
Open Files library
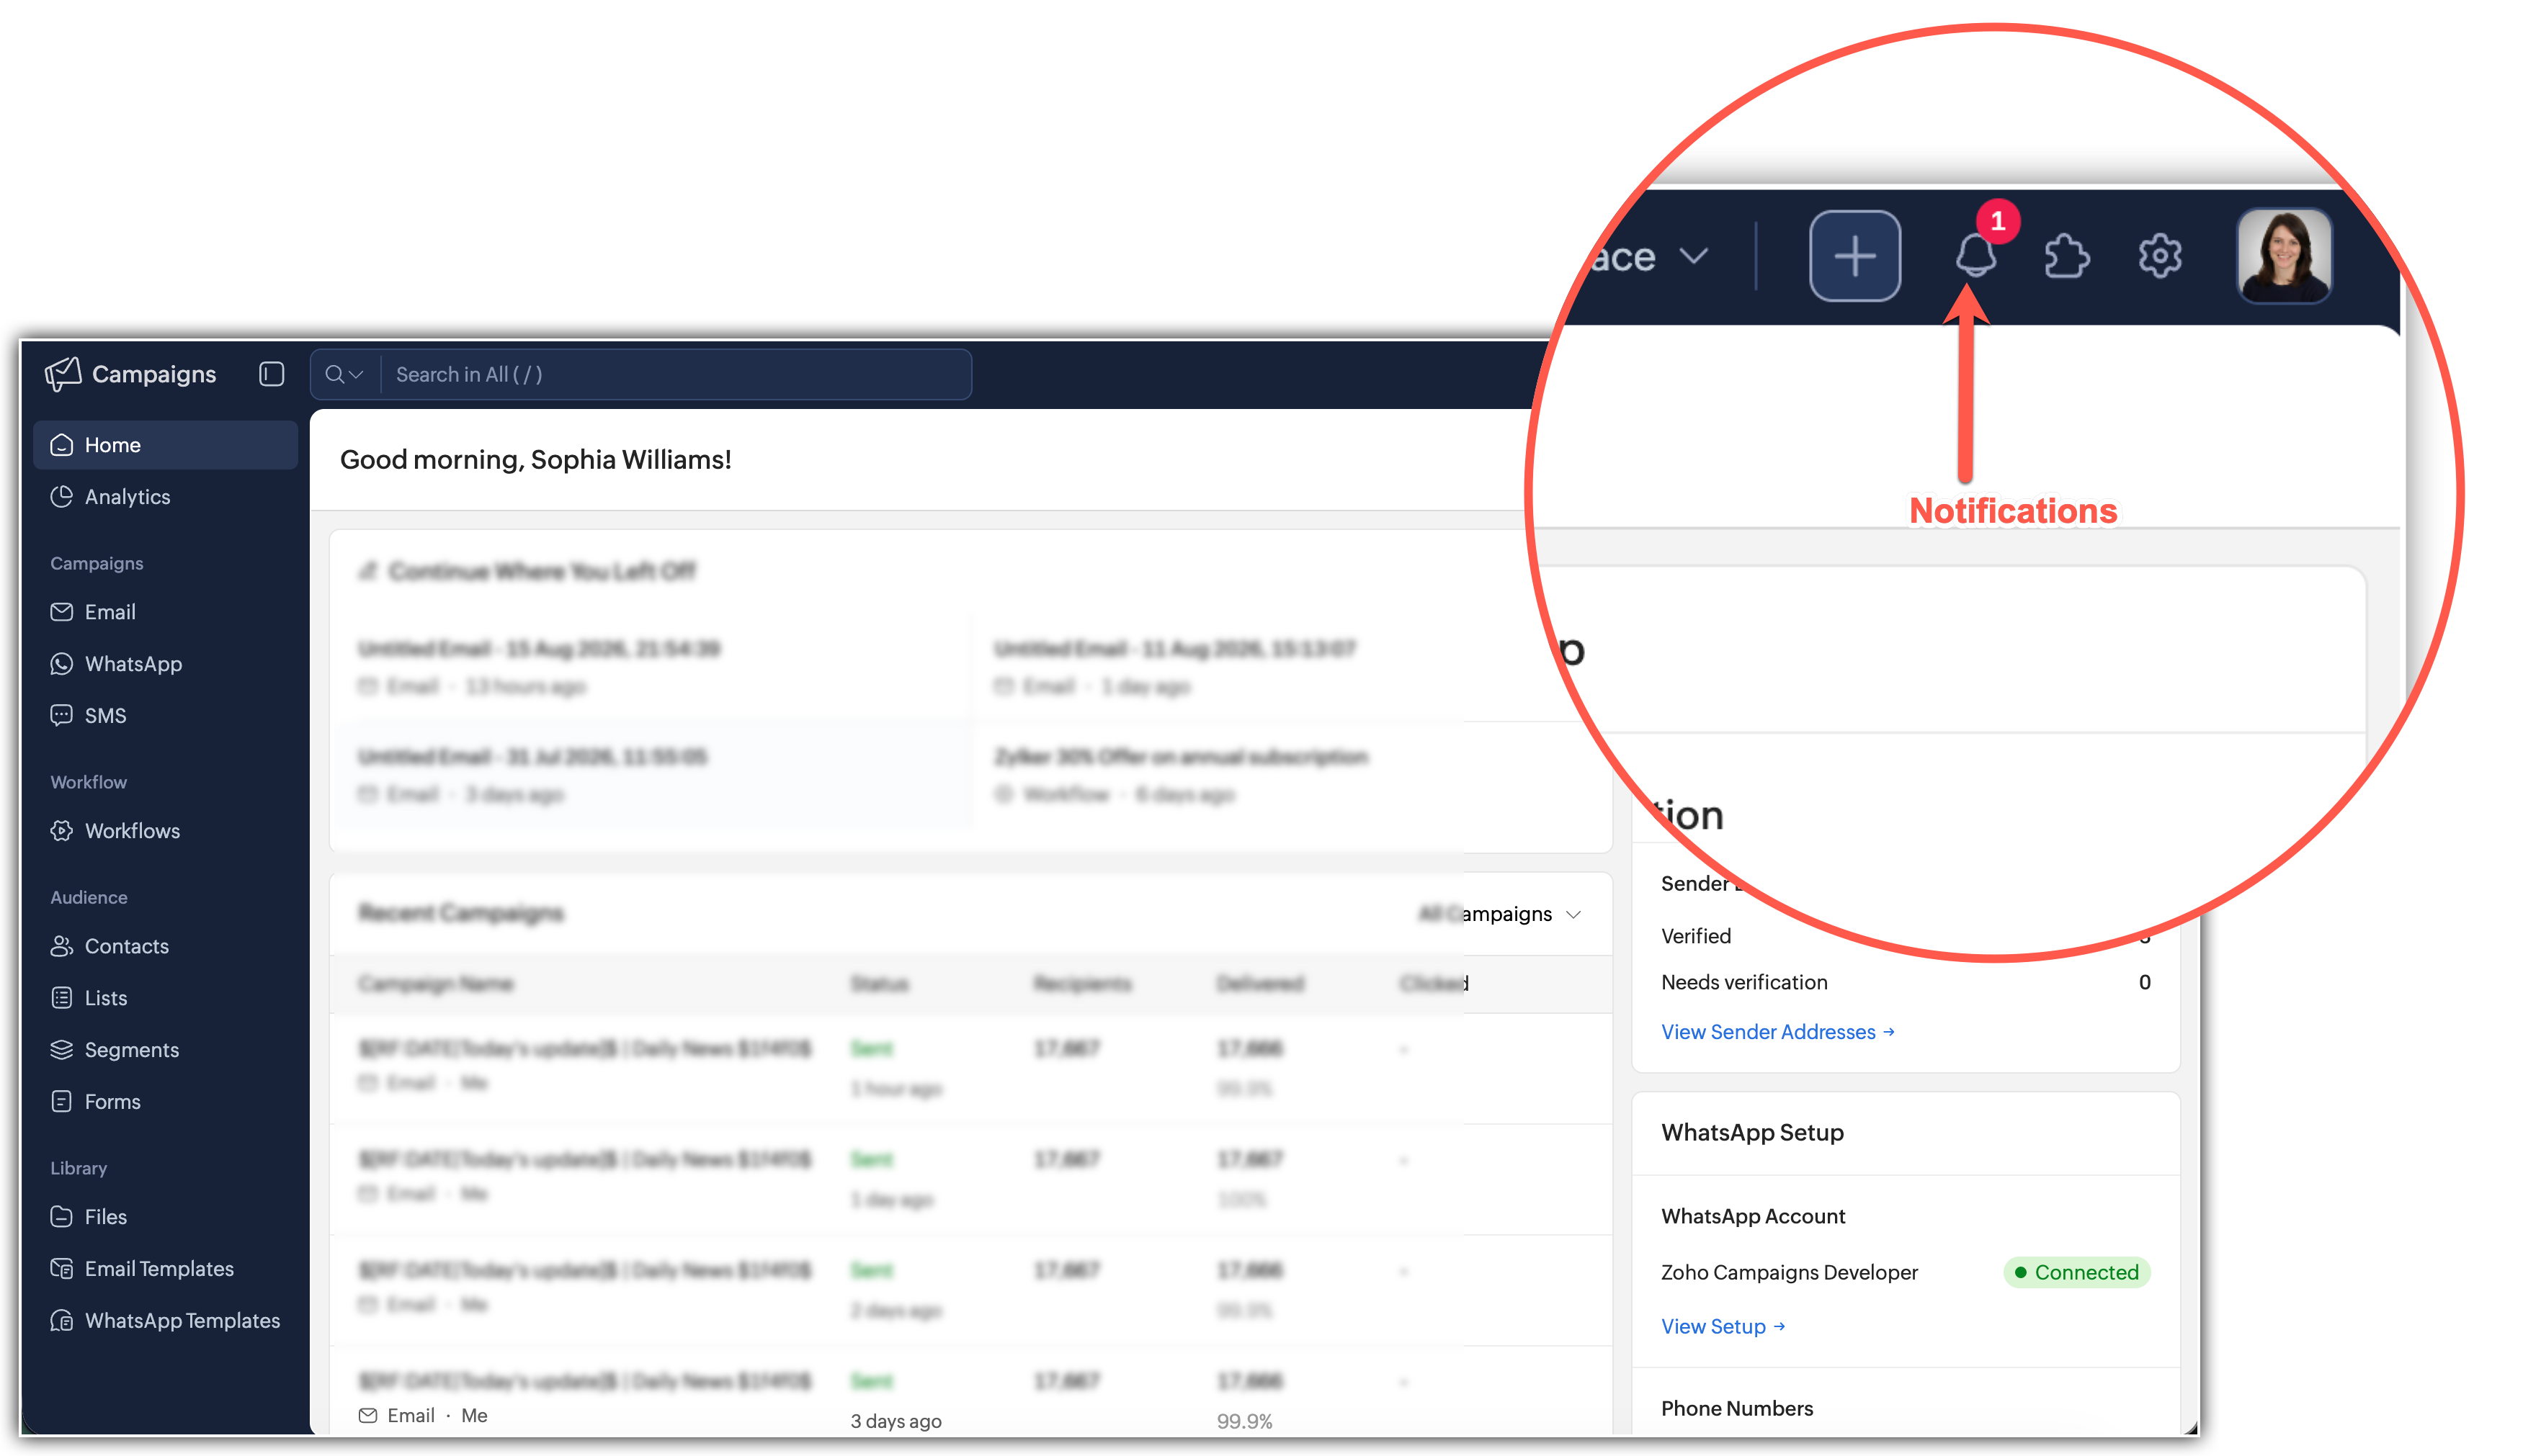pos(165,1217)
